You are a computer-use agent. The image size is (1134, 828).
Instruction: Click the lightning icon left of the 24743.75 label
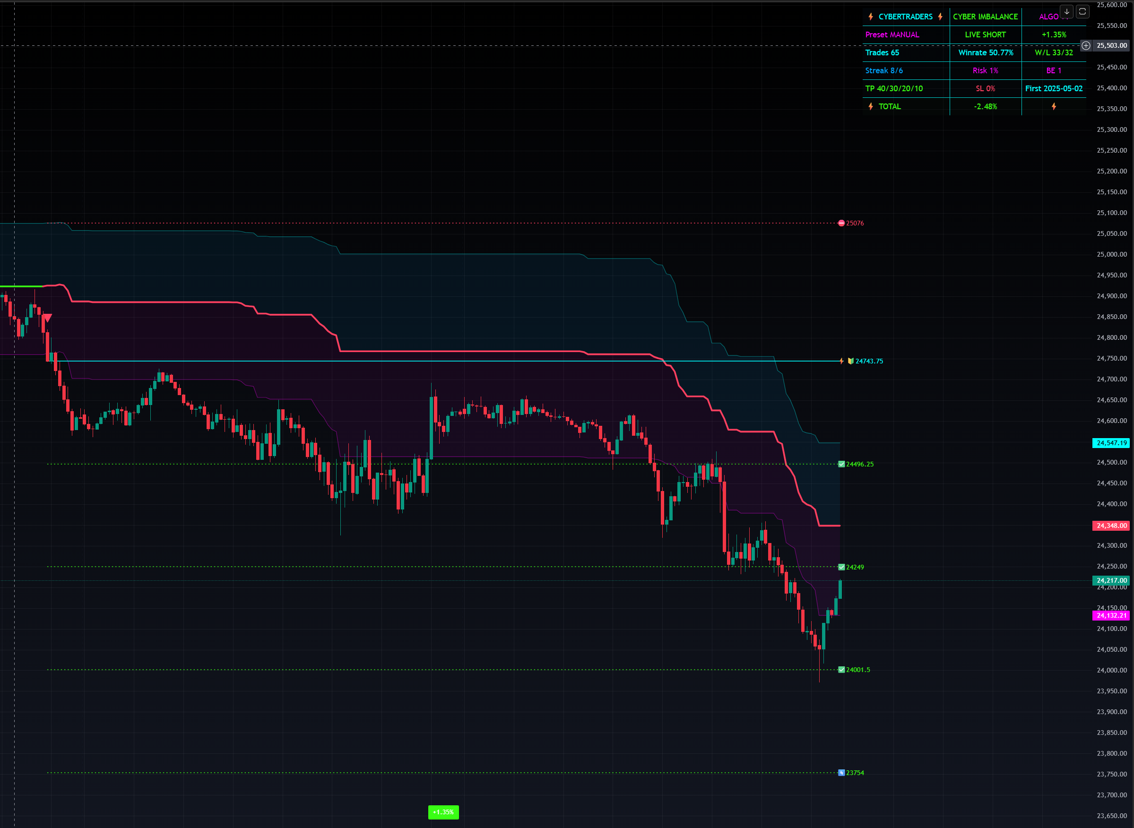(x=842, y=361)
